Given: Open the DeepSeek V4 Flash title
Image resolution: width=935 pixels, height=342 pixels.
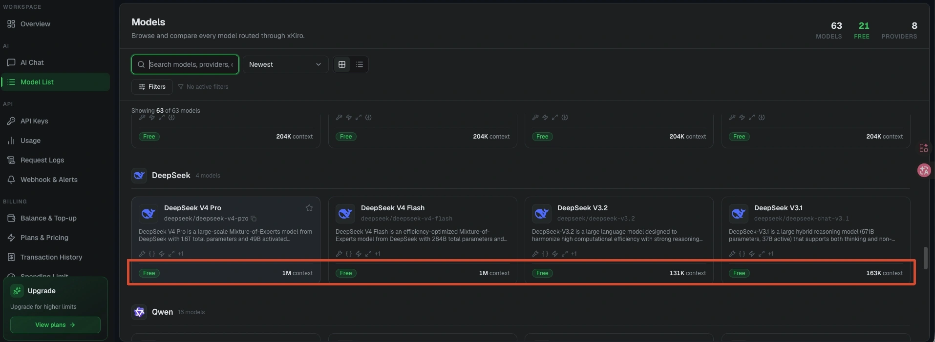Looking at the screenshot, I should [x=393, y=208].
